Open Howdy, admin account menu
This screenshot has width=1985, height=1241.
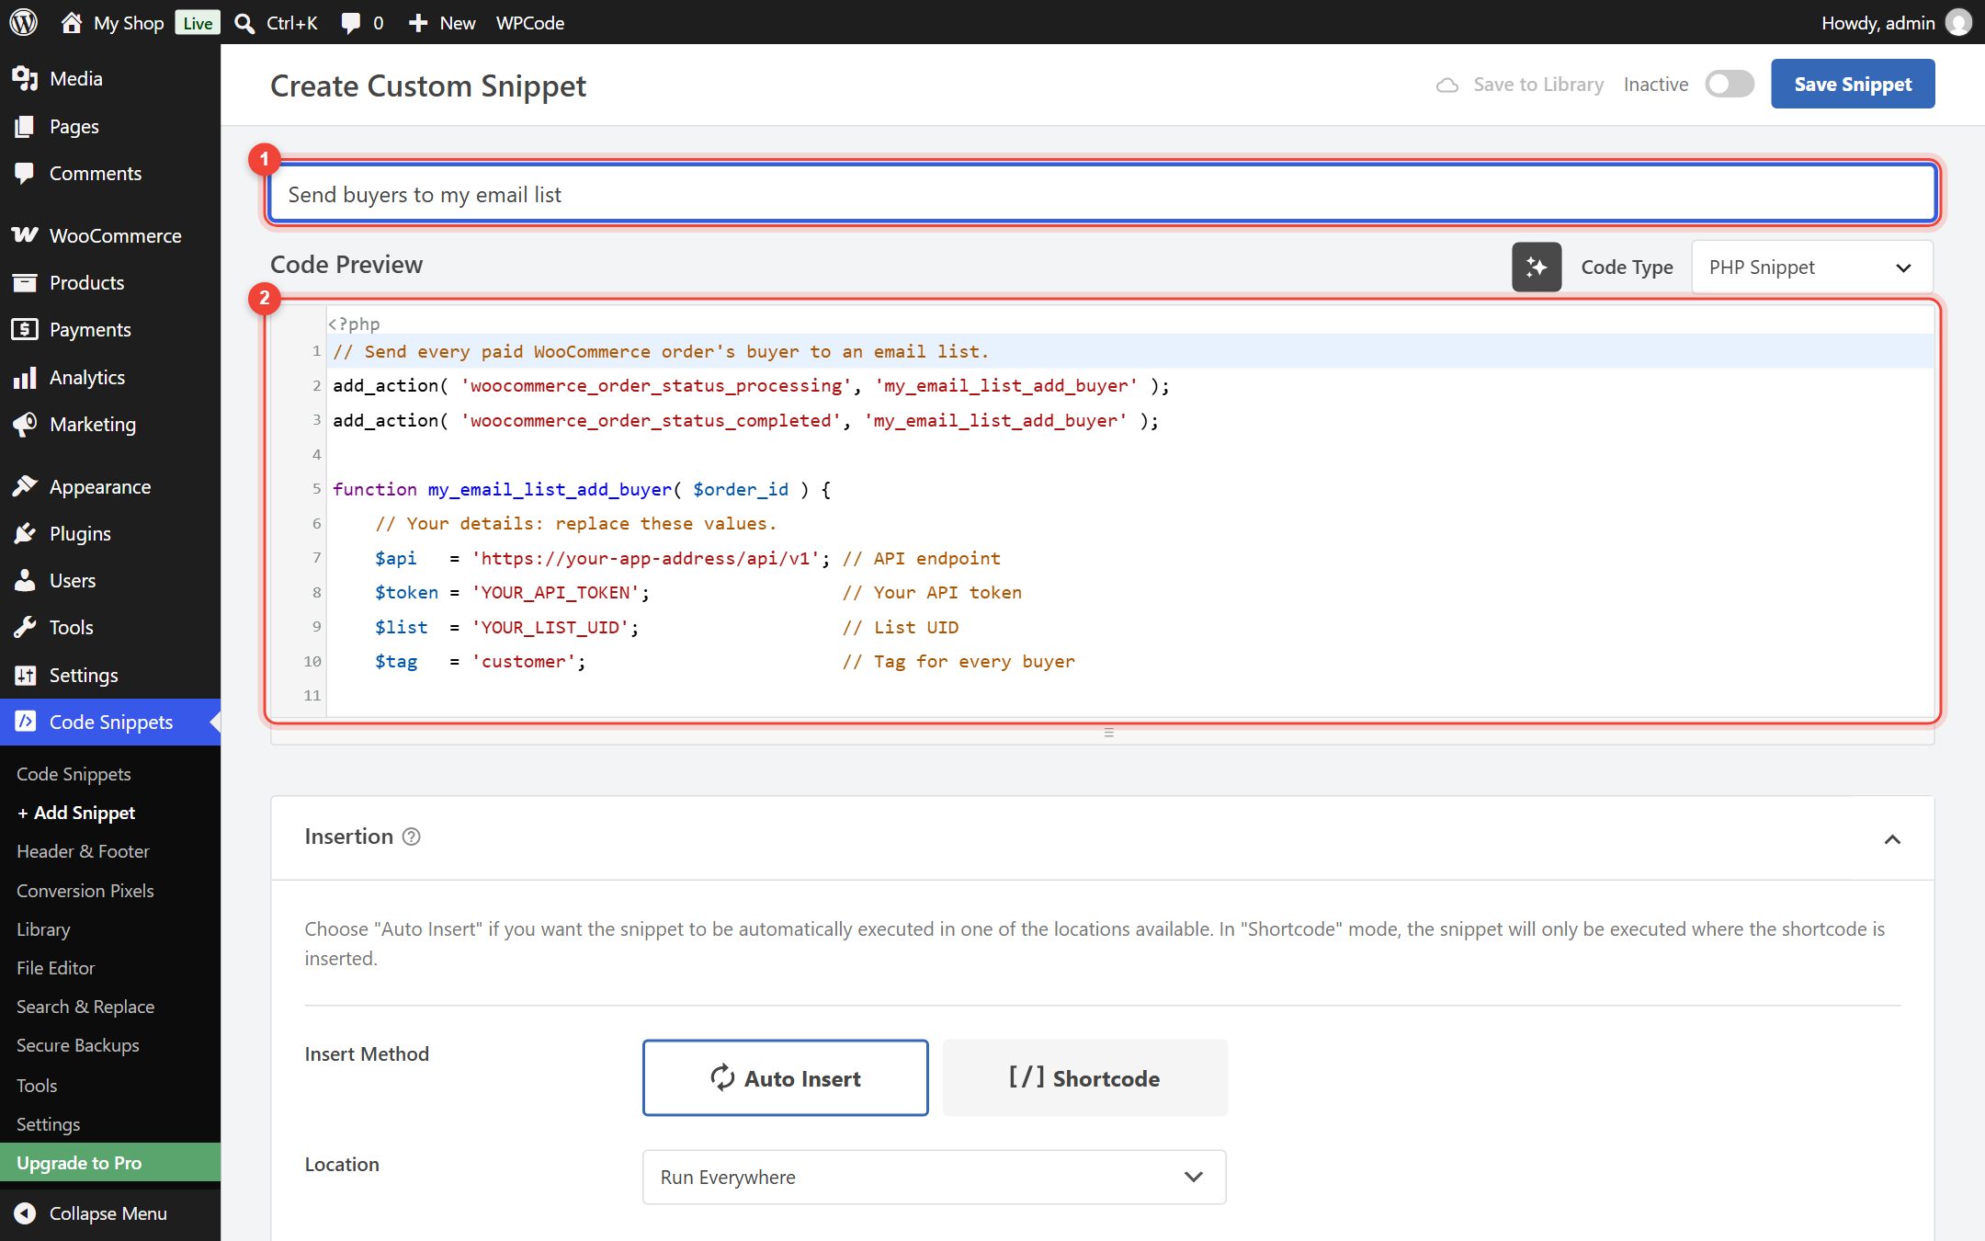tap(1896, 22)
